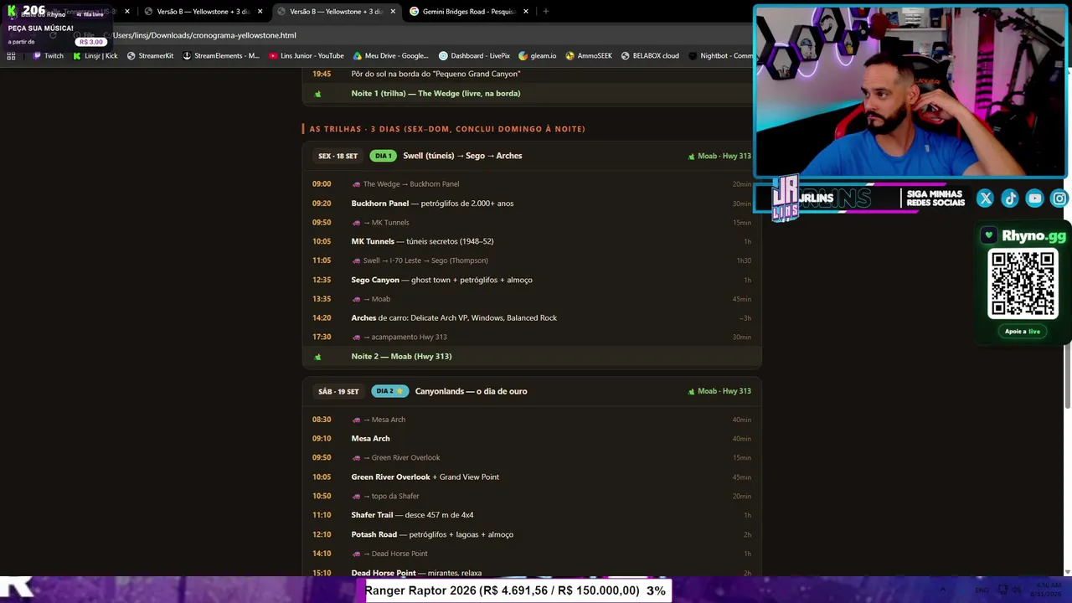
Task: Open the gleam.io bookmark
Action: [x=538, y=56]
